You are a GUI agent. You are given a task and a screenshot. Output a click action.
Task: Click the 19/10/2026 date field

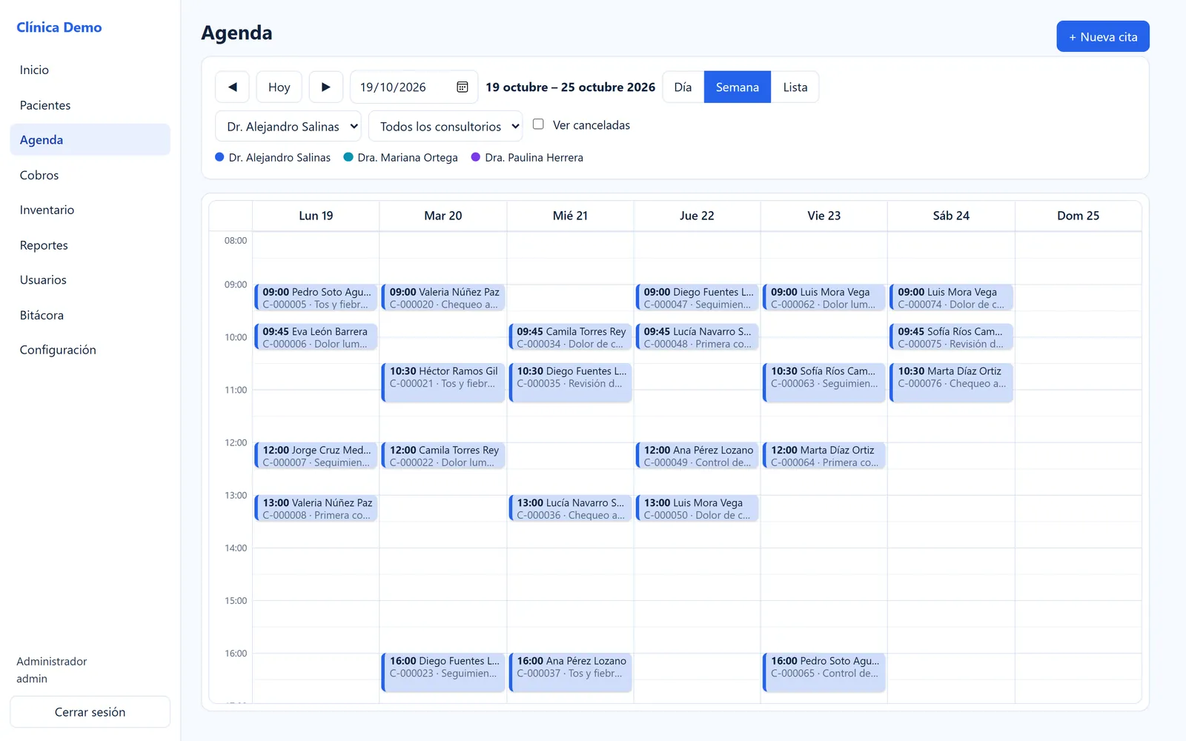coord(414,87)
